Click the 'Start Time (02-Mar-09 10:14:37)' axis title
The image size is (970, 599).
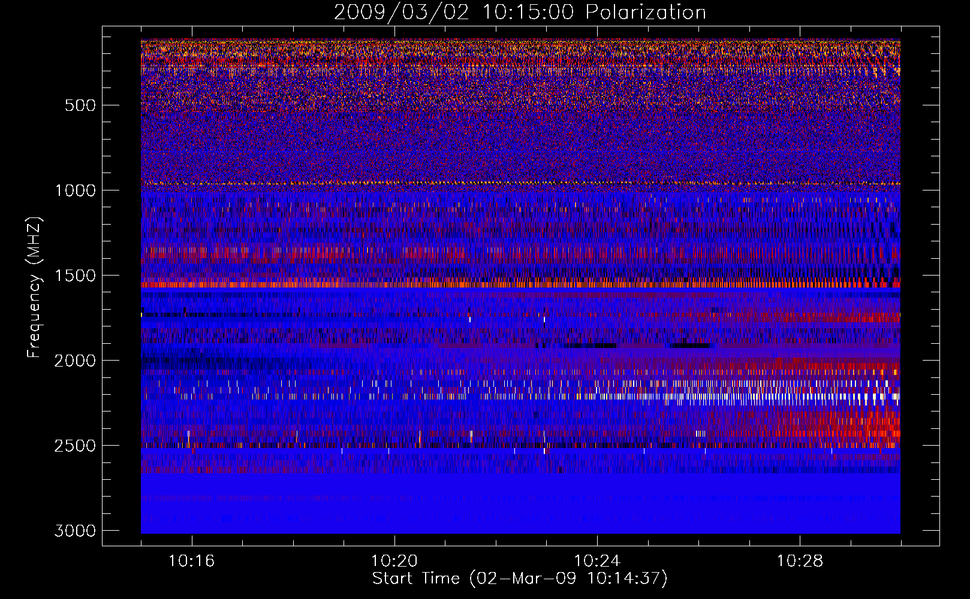(520, 579)
